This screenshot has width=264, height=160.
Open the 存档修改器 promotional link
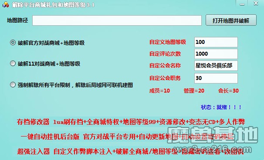click(131, 122)
